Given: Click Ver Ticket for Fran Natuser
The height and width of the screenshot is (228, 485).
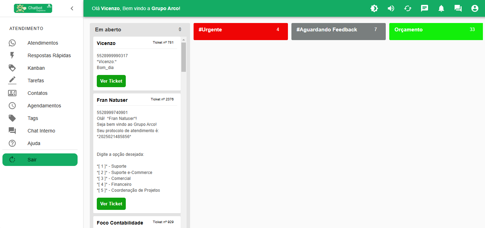Looking at the screenshot, I should (111, 204).
